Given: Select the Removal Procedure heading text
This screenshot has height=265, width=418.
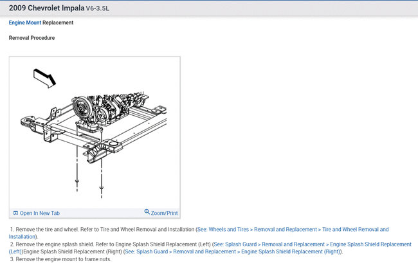Looking at the screenshot, I should click(32, 38).
